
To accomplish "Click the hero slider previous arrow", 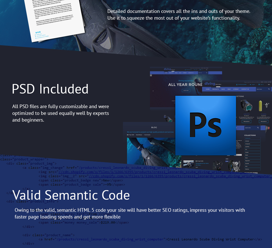I will (x=153, y=91).
